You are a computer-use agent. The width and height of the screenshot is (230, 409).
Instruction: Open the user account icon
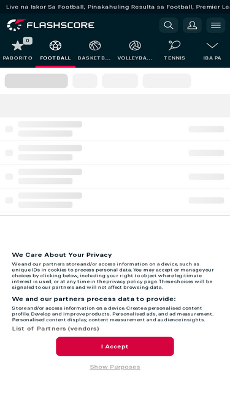point(192,25)
